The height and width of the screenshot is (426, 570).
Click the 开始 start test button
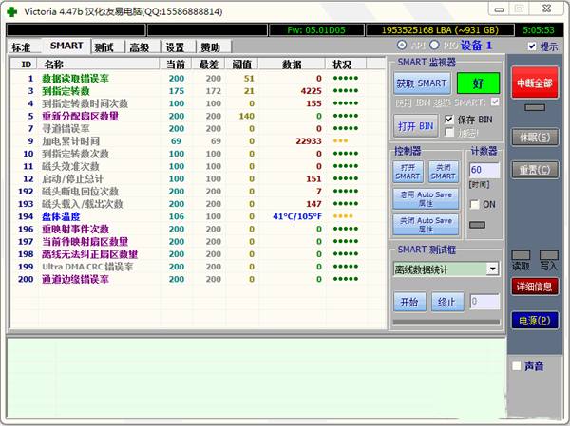pyautogui.click(x=408, y=301)
